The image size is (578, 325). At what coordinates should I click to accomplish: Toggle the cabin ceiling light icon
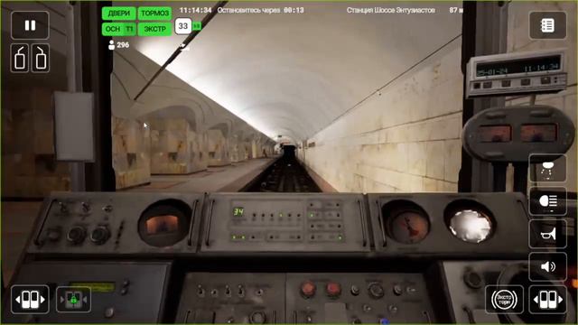pyautogui.click(x=548, y=169)
